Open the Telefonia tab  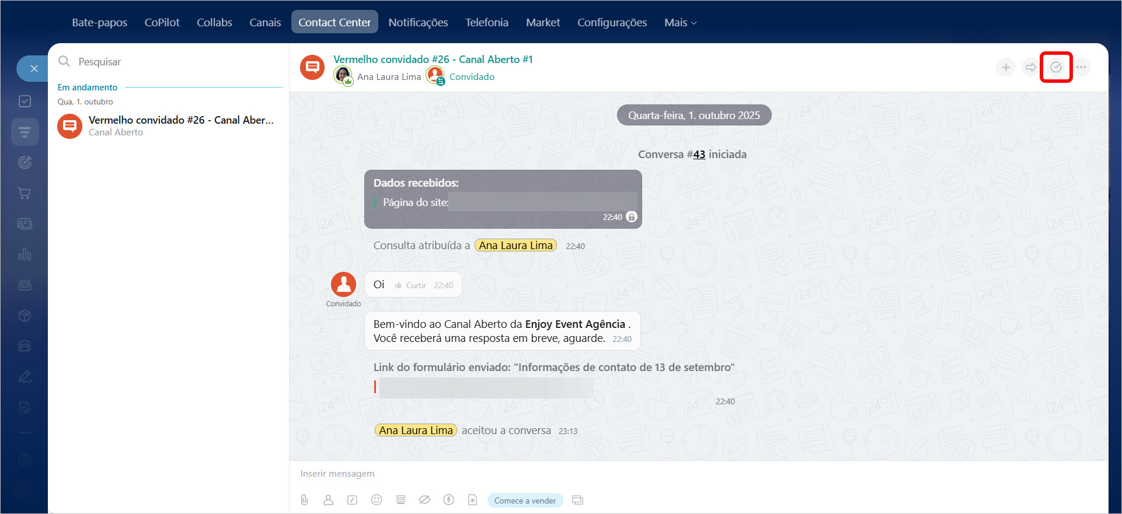coord(486,23)
